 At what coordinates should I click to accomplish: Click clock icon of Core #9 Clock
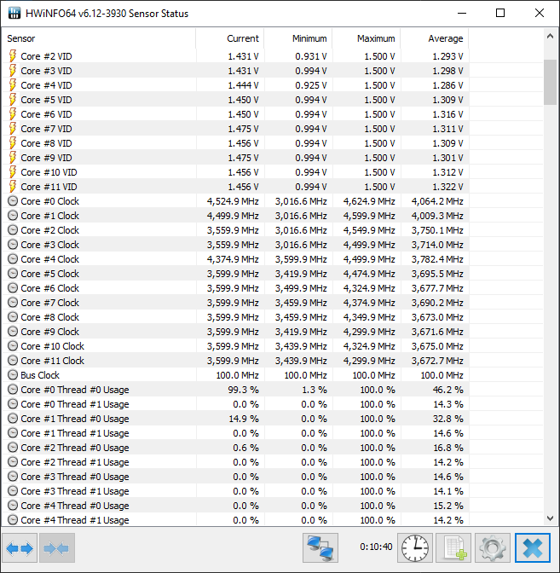[13, 332]
